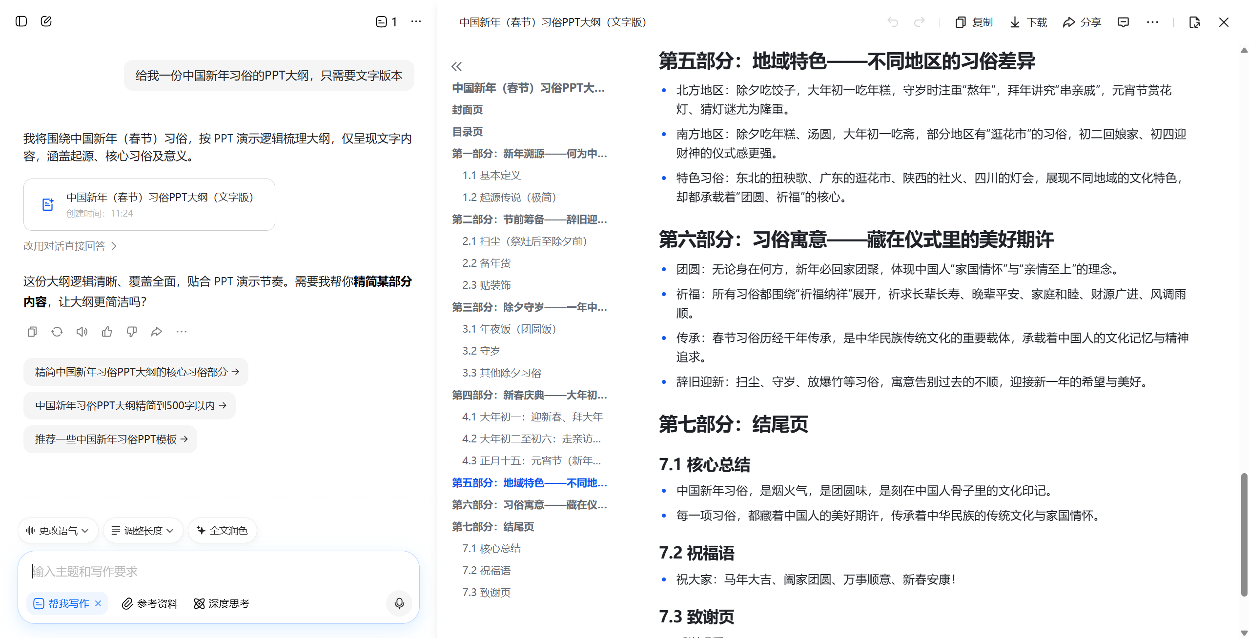Screen dimensions: 1249x638
Task: Click the microphone voice input icon
Action: point(399,603)
